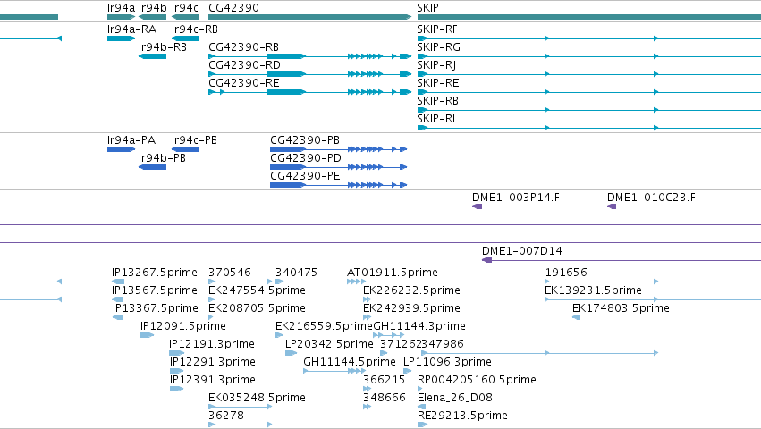Select EST GH11144.5prime
Screen dimensions: 761x429
tap(334, 371)
